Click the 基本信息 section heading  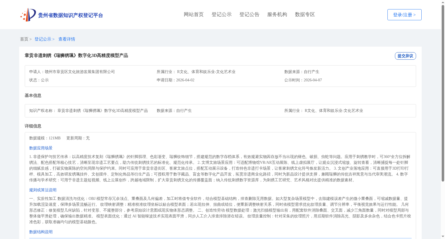coord(33,95)
